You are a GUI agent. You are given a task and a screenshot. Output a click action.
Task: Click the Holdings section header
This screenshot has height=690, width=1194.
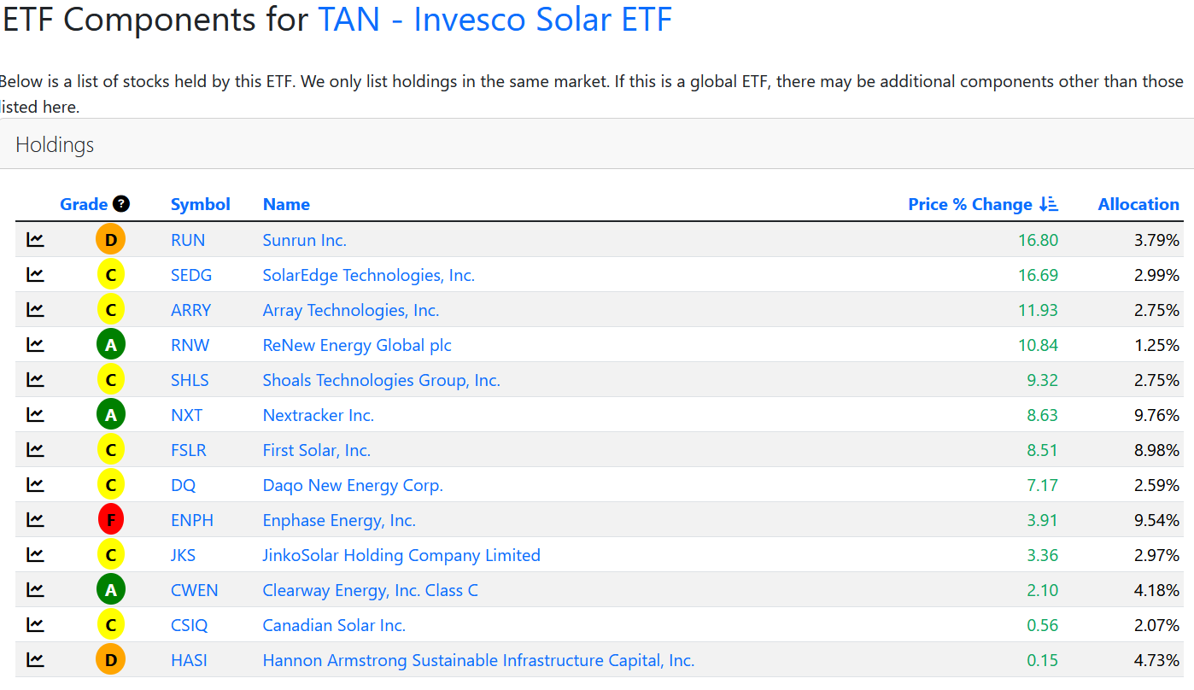tap(55, 144)
